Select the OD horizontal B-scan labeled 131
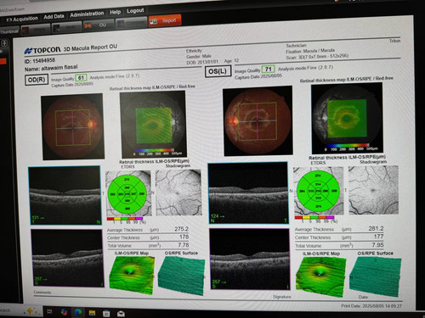Image resolution: width=425 pixels, height=318 pixels. tap(65, 195)
